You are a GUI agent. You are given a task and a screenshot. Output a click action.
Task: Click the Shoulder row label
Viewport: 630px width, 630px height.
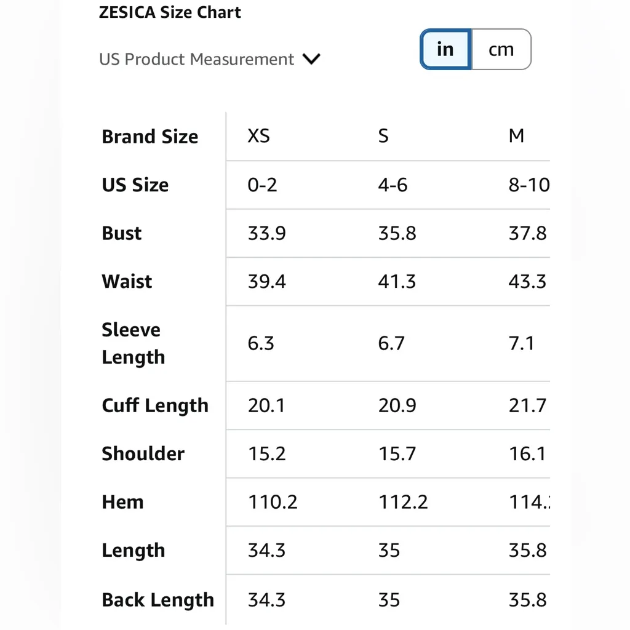(143, 453)
